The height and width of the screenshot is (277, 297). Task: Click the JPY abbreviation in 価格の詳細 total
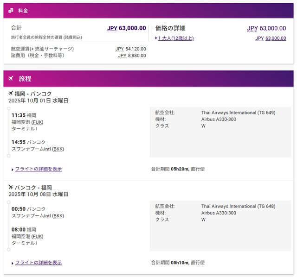coord(252,28)
